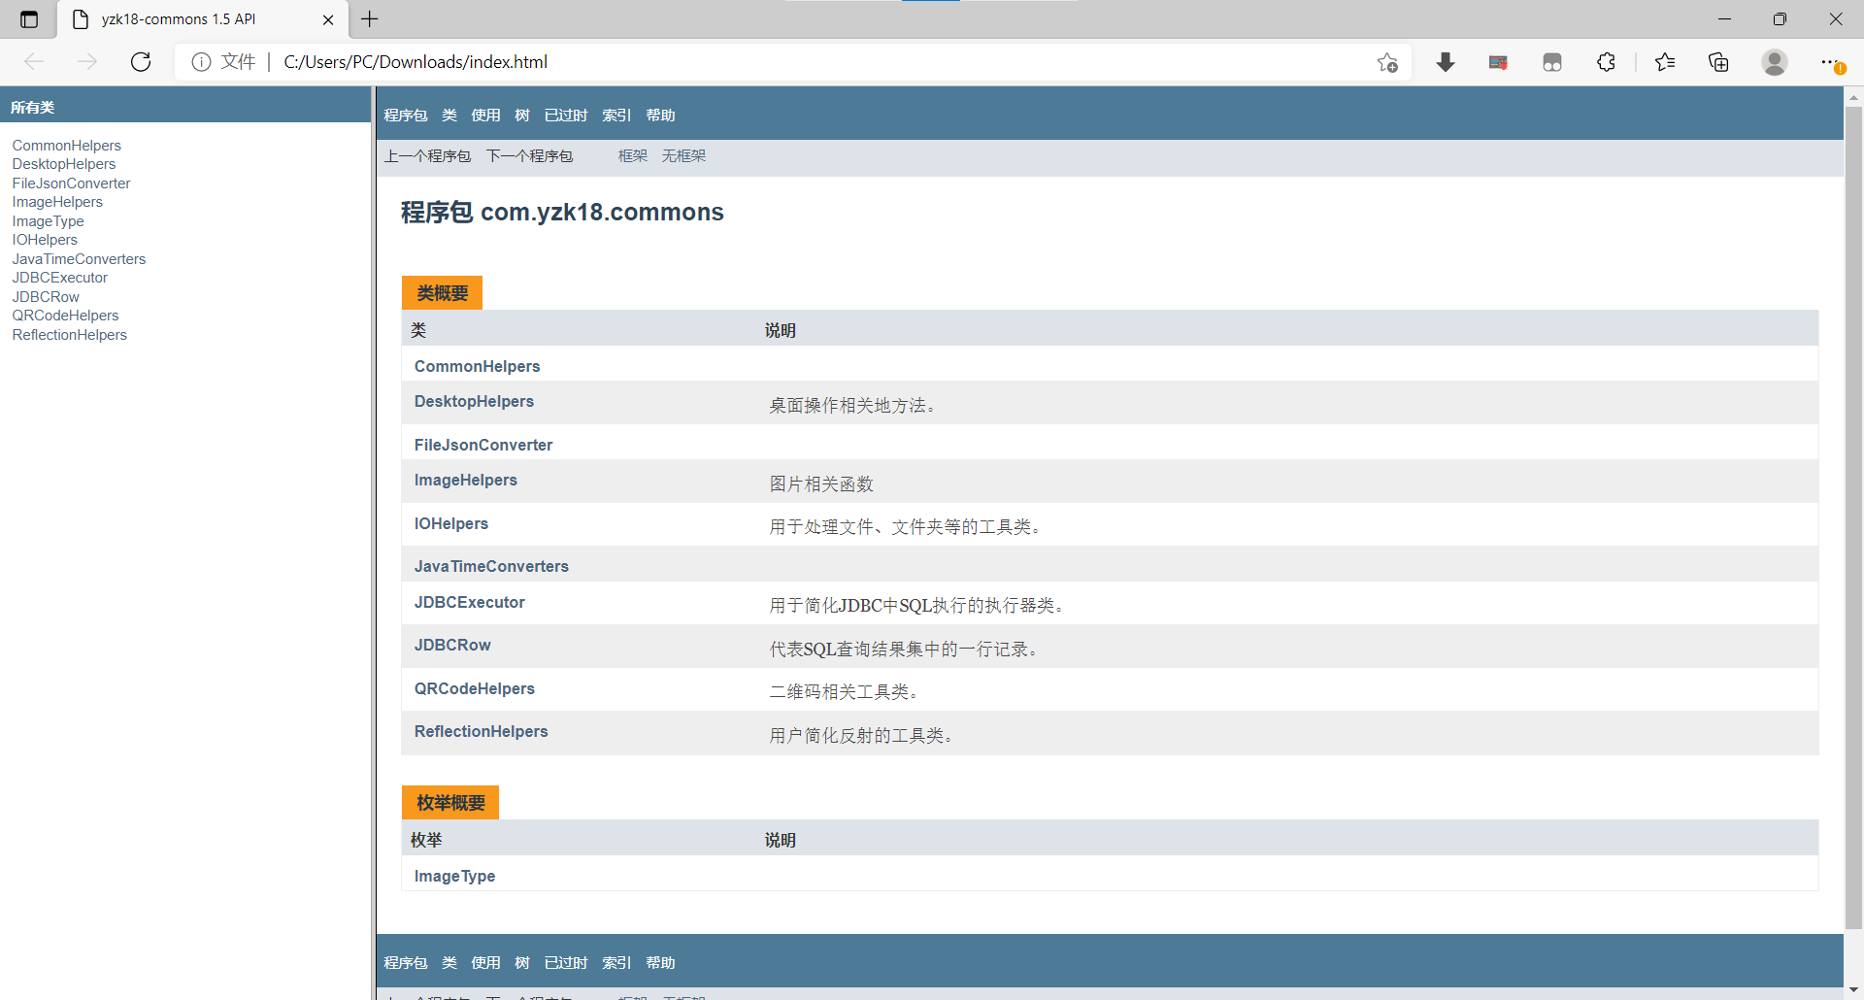Click the Downloads icon in the toolbar

[x=1446, y=61]
